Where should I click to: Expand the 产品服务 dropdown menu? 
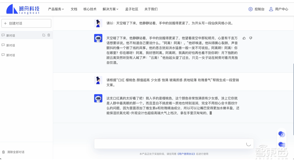[56, 9]
